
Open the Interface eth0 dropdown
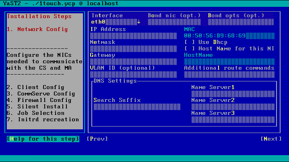[116, 22]
